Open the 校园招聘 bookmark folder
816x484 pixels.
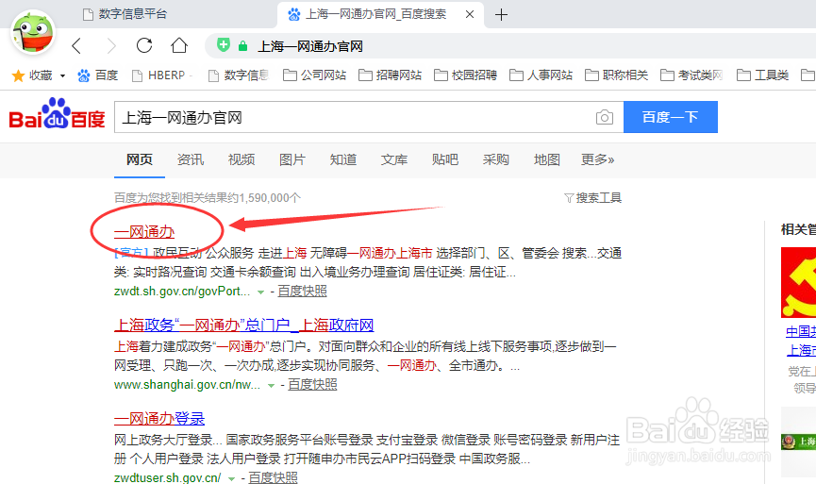pos(466,75)
